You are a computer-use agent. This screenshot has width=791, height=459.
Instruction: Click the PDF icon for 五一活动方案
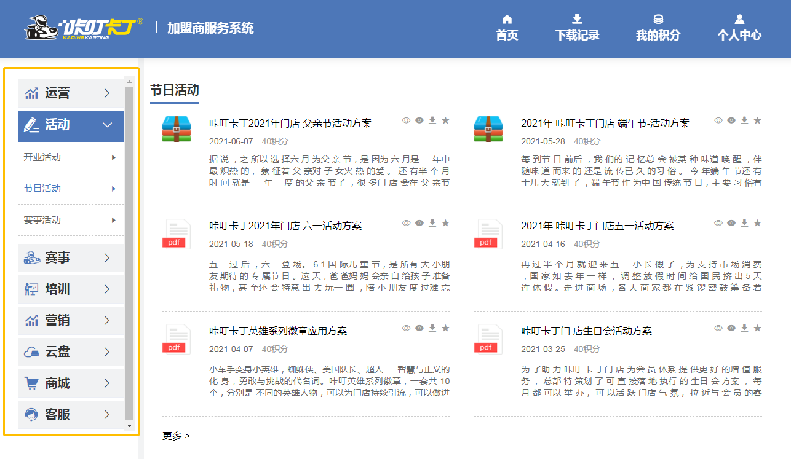tap(488, 234)
